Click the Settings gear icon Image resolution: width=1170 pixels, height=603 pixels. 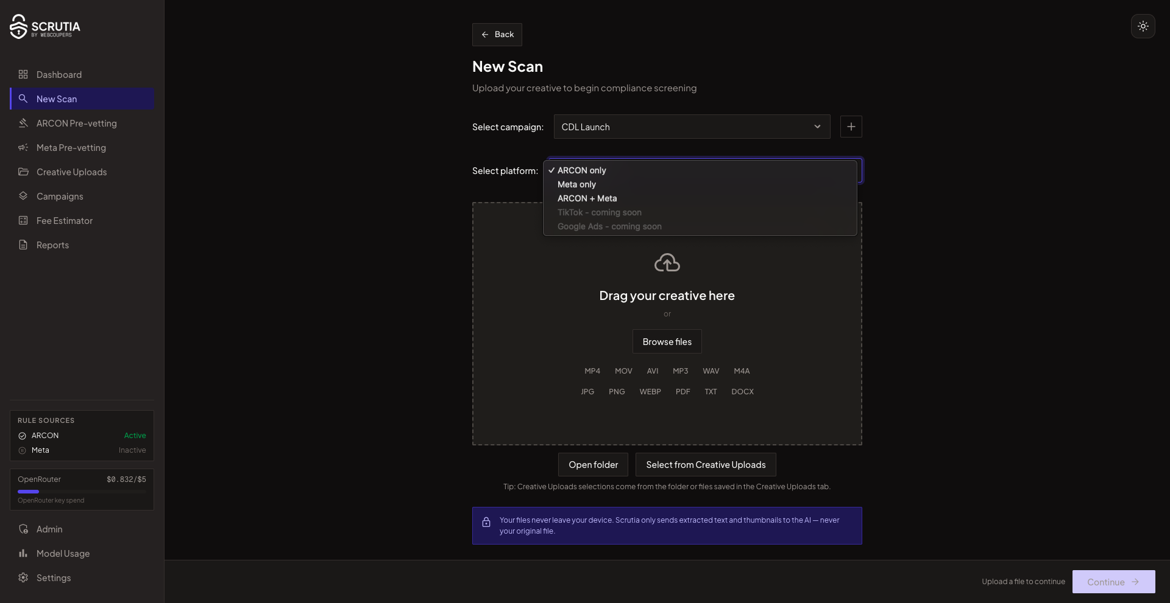point(23,577)
